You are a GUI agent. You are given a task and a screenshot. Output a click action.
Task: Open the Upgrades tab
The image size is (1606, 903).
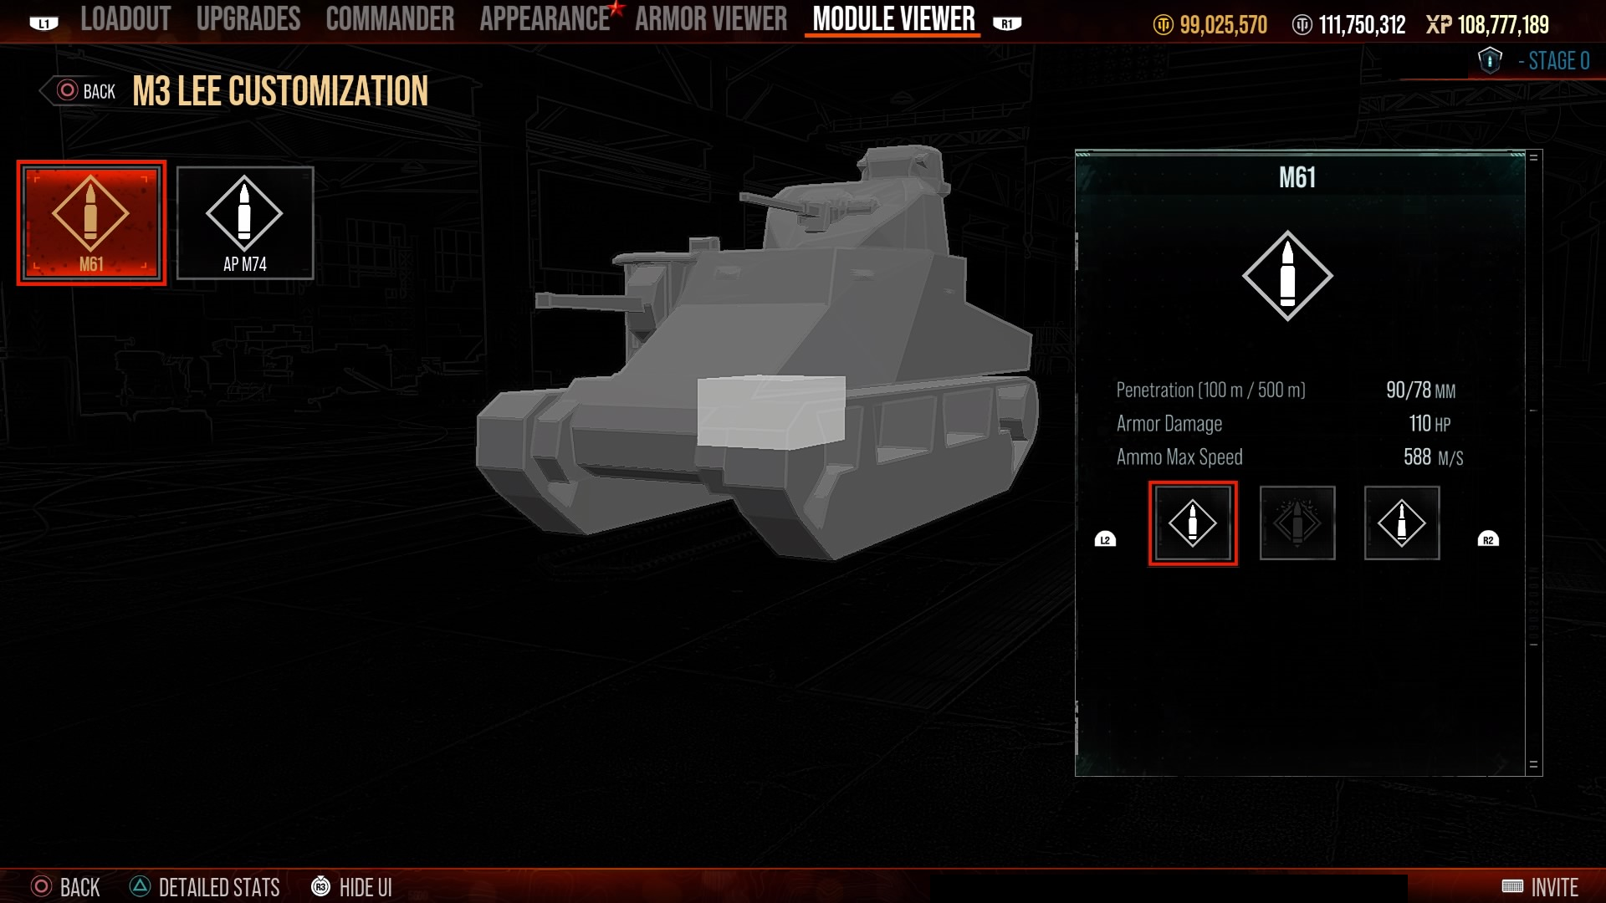[x=248, y=19]
